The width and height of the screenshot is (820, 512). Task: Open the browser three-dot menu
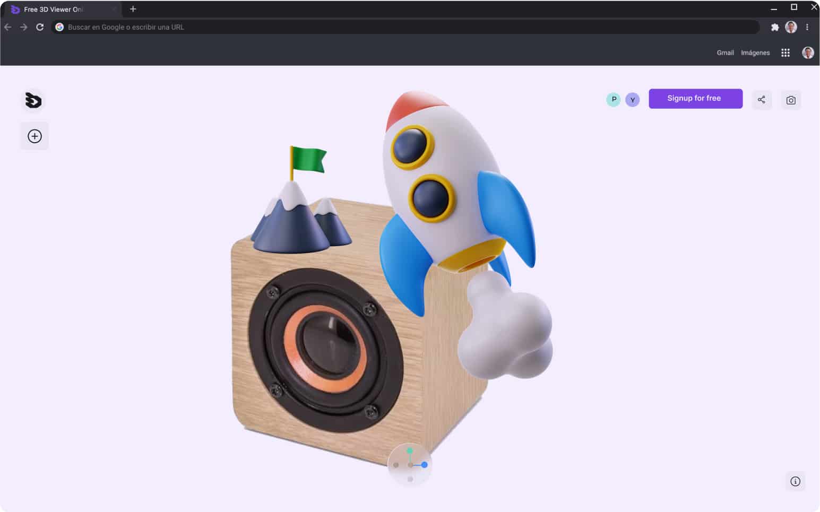tap(807, 27)
